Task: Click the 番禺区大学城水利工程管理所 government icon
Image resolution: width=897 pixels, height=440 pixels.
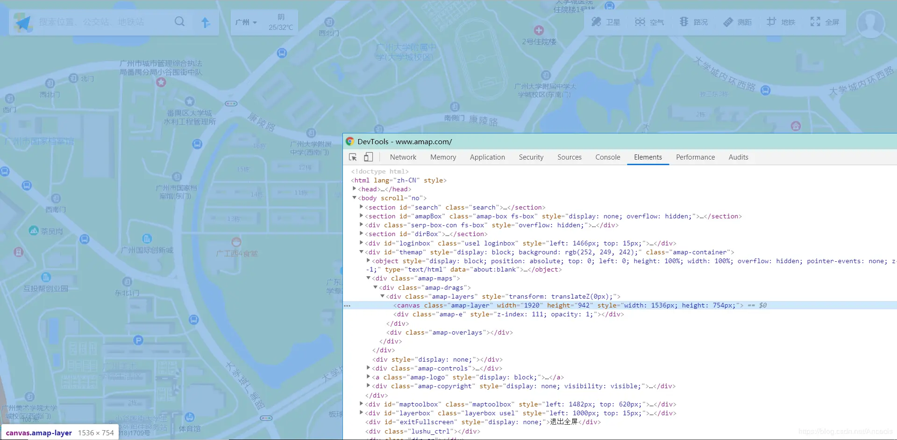Action: pyautogui.click(x=189, y=101)
